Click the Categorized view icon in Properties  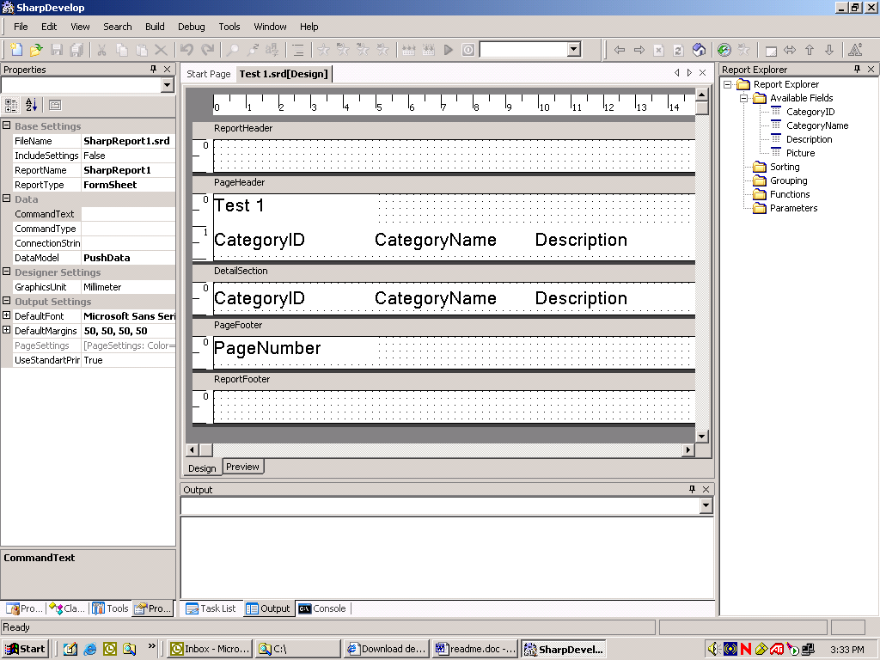click(x=11, y=105)
